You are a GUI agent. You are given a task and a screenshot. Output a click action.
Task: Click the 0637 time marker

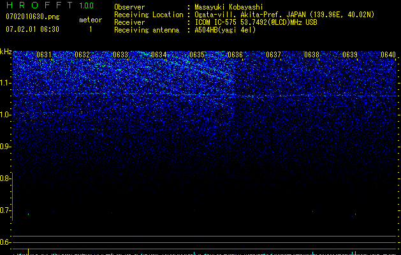pyautogui.click(x=273, y=55)
